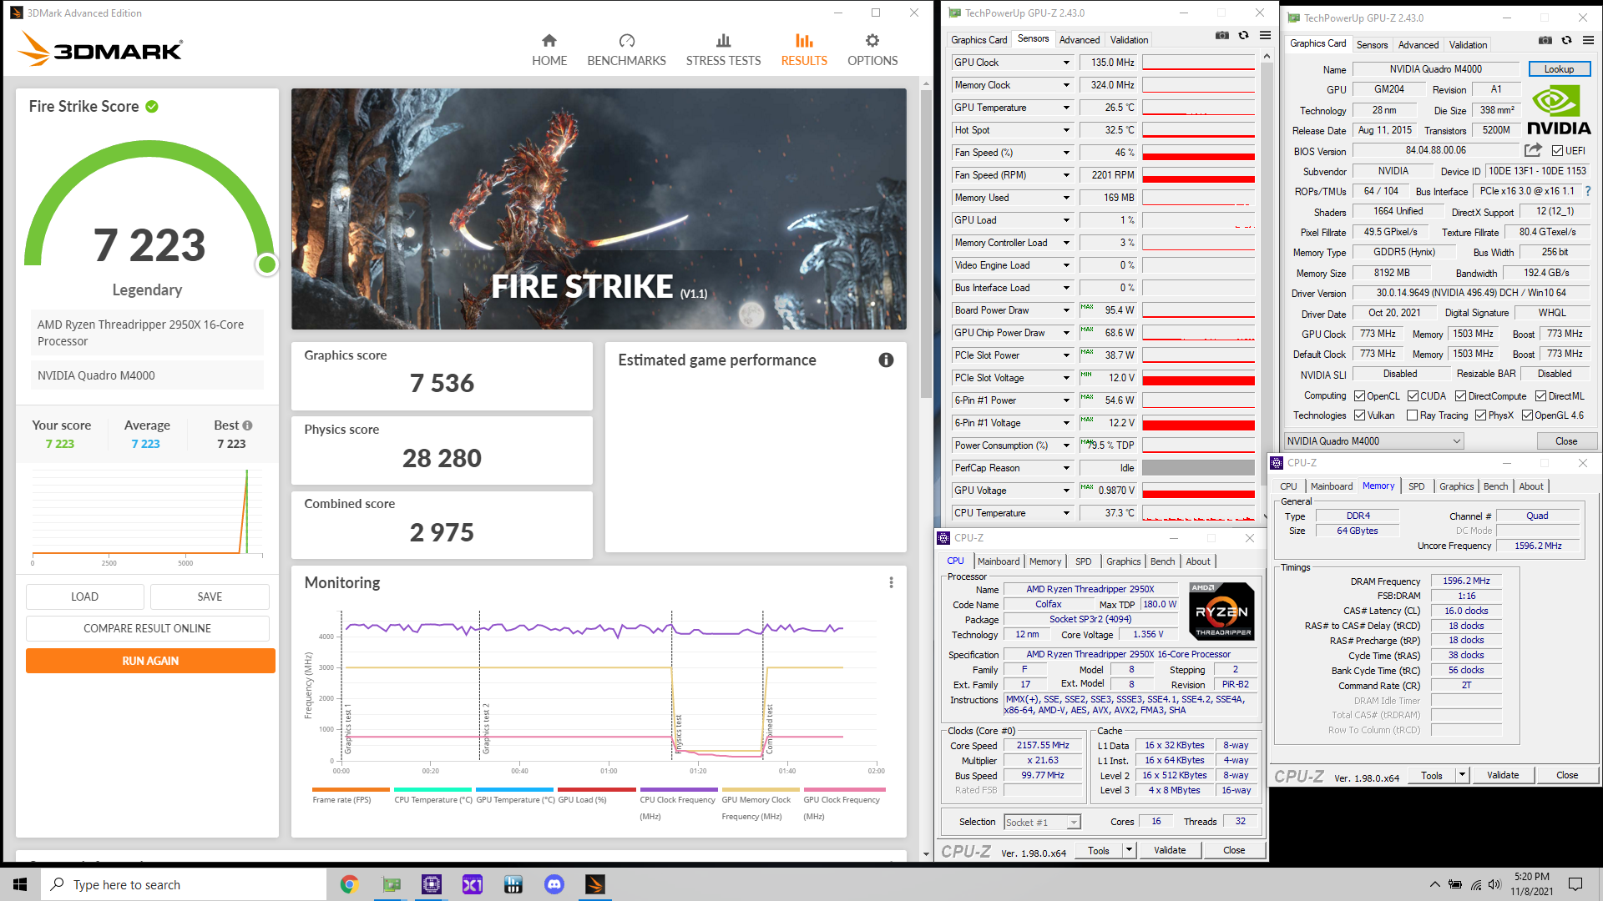Toggle the OpenGL 4.6 checkbox

(1527, 415)
